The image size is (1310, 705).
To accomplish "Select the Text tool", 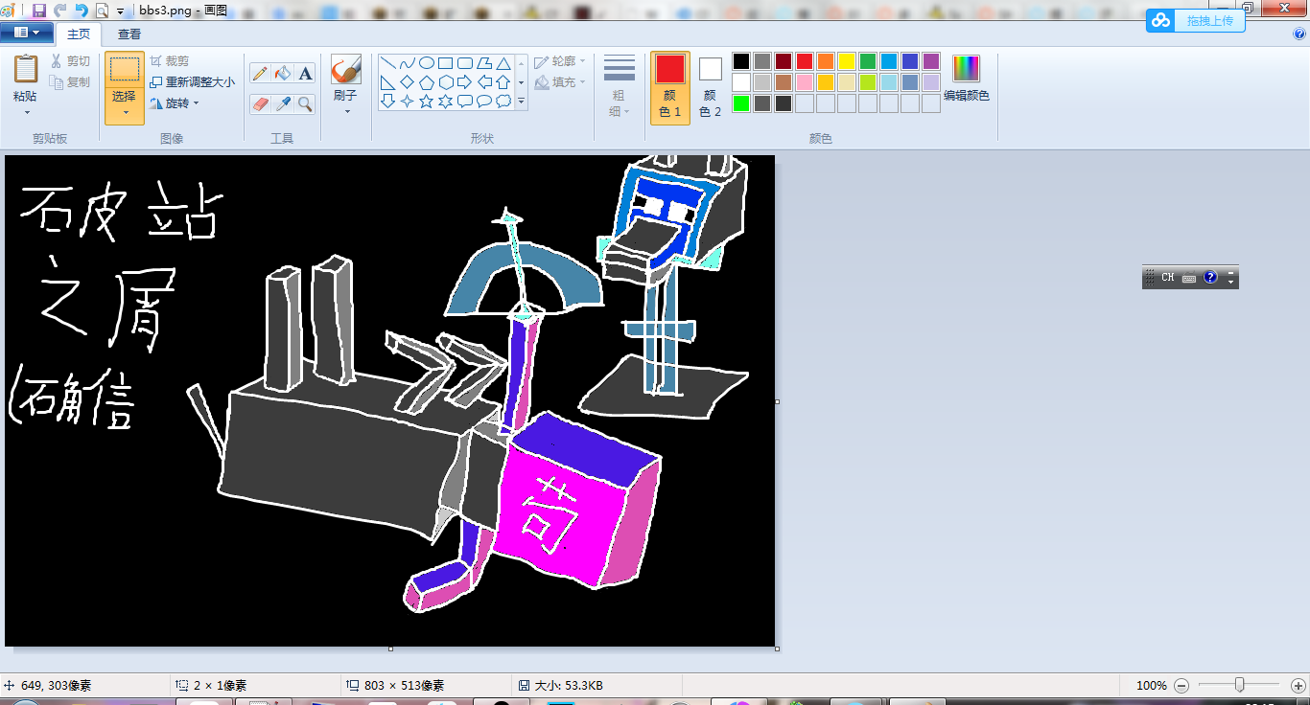I will coord(305,74).
